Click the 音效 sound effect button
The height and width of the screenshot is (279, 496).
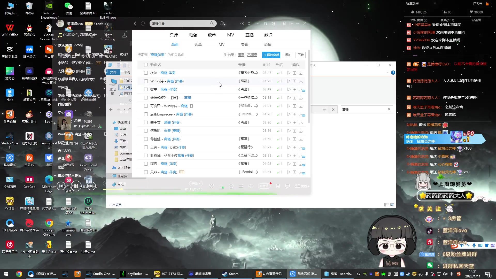(x=264, y=186)
